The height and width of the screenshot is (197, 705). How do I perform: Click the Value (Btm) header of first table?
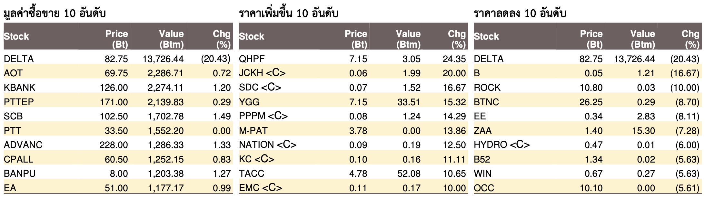[x=171, y=39]
